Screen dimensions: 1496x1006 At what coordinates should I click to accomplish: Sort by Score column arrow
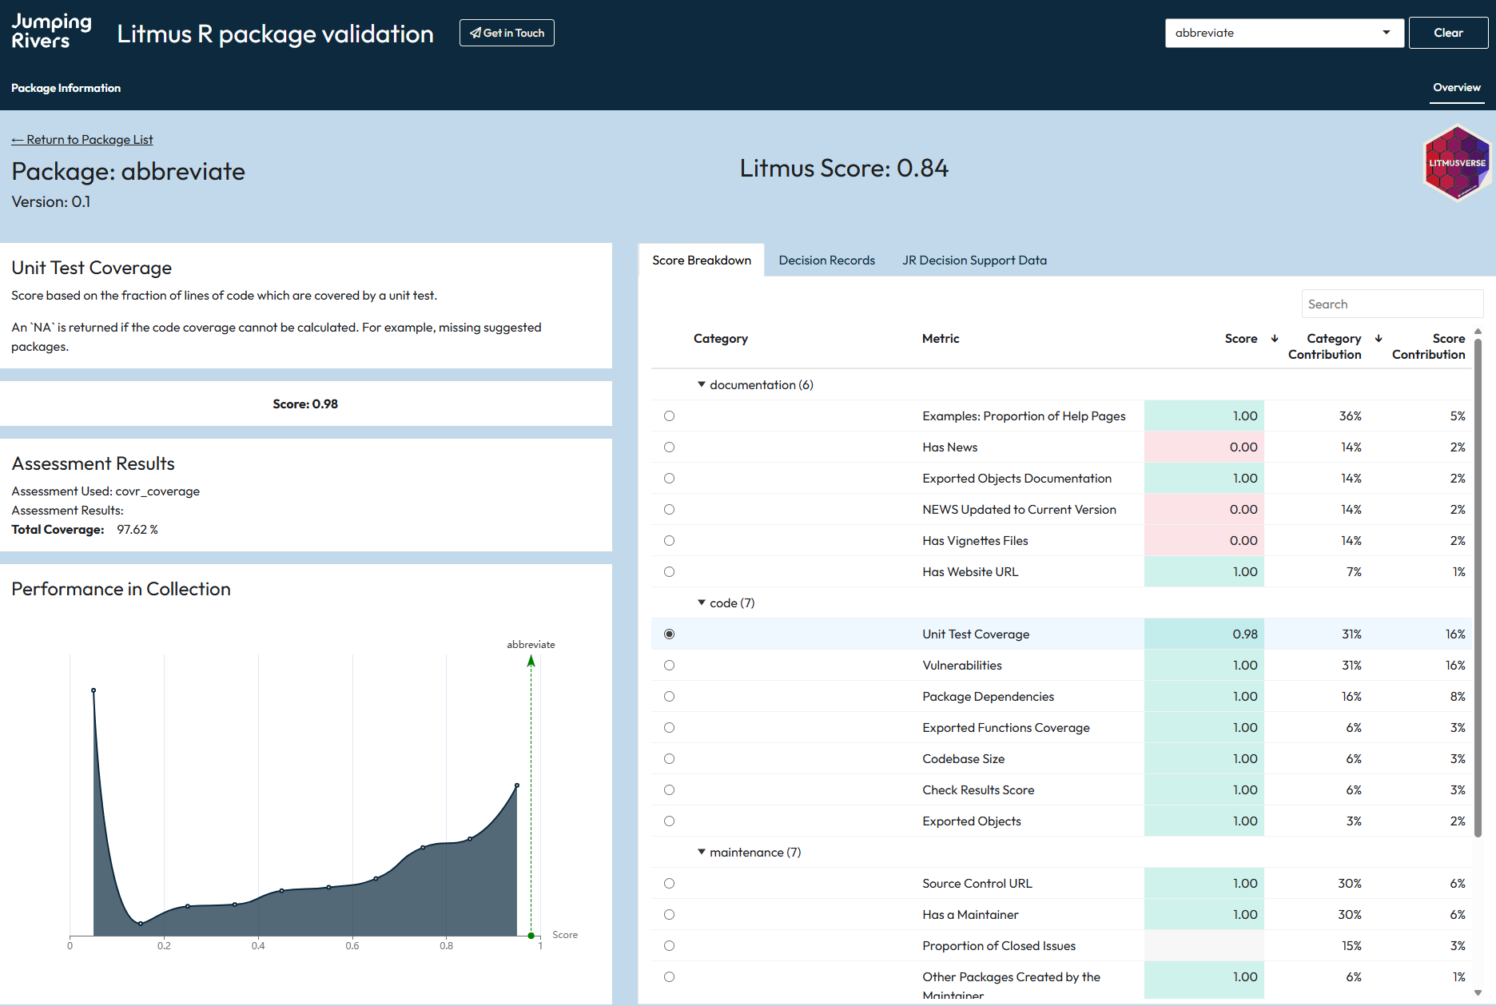(1275, 339)
